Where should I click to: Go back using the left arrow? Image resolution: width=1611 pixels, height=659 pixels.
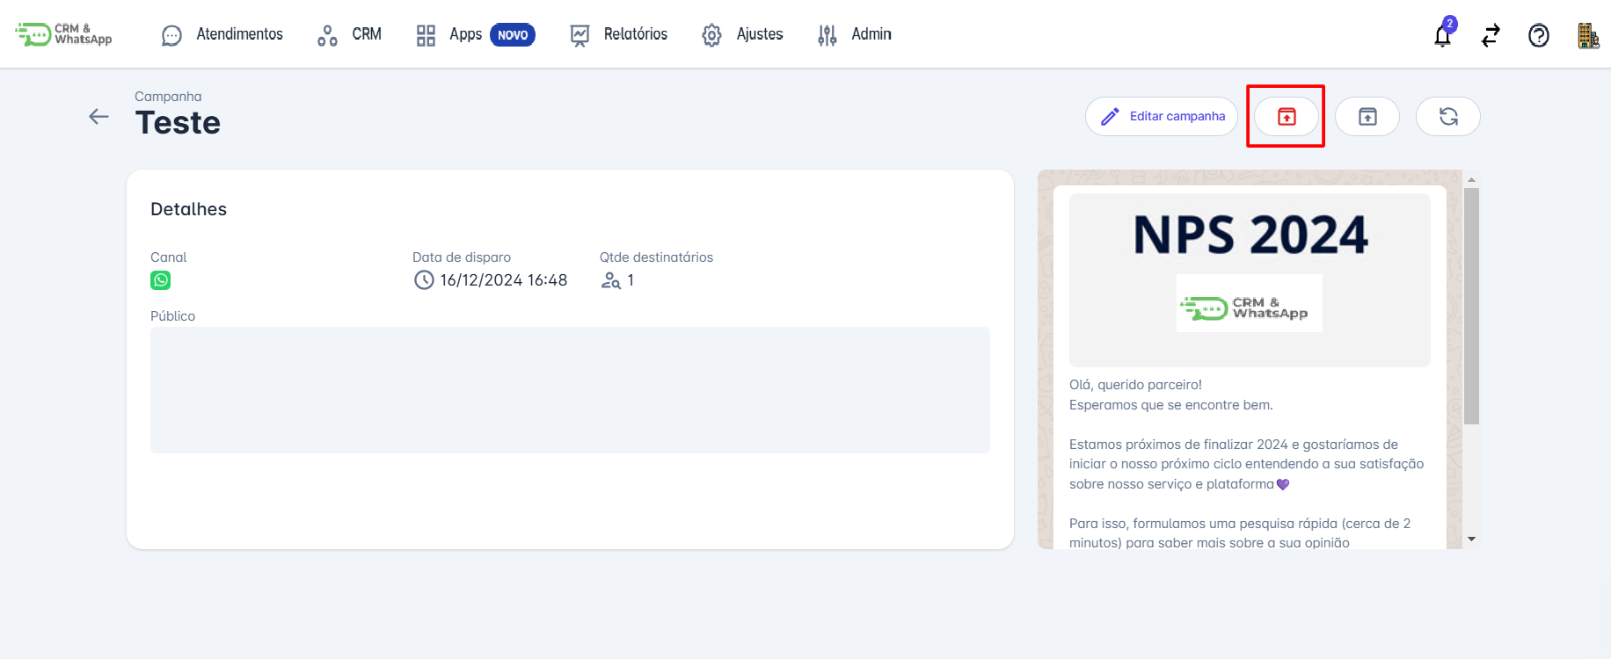click(x=98, y=117)
